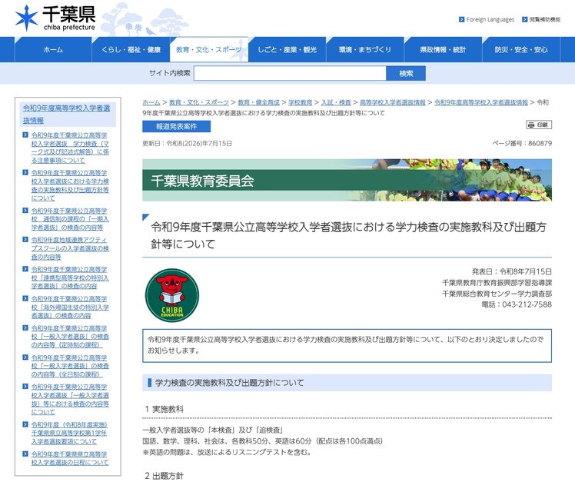Click the 2 出題方針 subheading
Viewport: 575px width, 492px height.
point(165,476)
